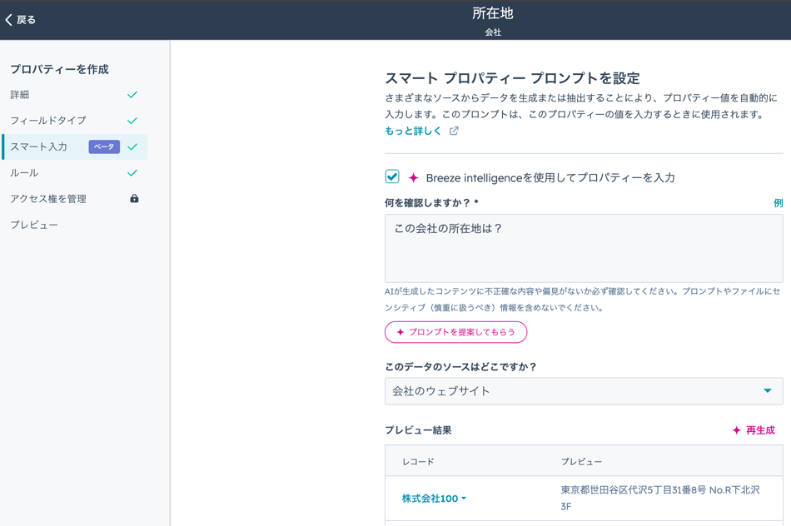The image size is (791, 526).
Task: Go to the プレビュー step in sidebar
Action: click(34, 225)
